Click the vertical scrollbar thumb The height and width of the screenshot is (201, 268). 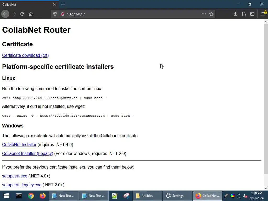coord(266,99)
